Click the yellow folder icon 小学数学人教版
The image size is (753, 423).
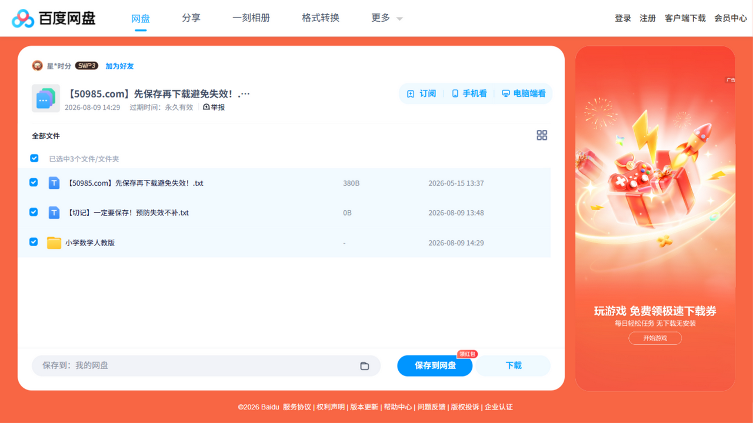[54, 243]
